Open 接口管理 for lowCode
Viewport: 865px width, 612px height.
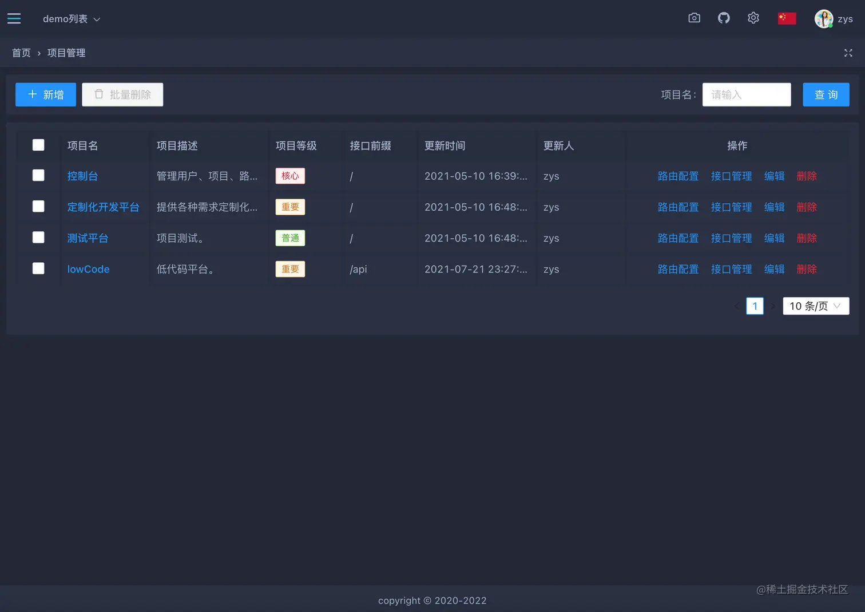[x=732, y=269]
